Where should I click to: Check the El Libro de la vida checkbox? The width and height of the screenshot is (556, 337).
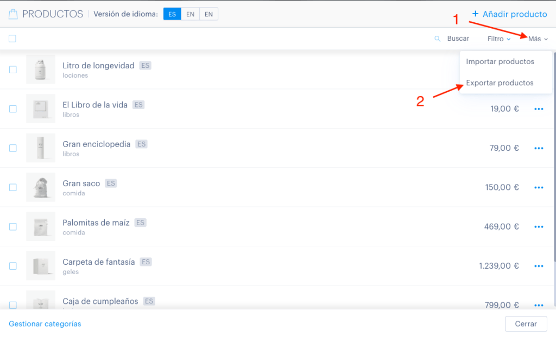pyautogui.click(x=13, y=109)
